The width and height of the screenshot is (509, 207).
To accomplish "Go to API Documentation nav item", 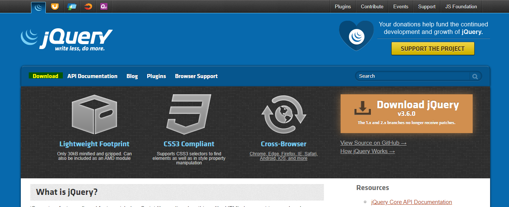I will coord(92,76).
